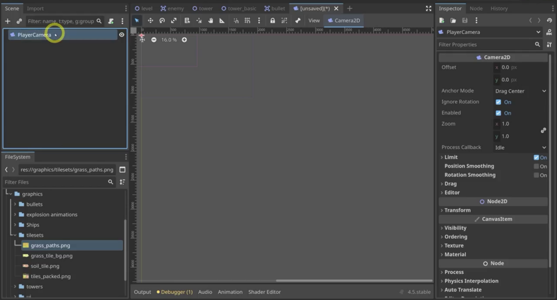Open the viewport View menu
557x300 pixels.
click(x=314, y=21)
